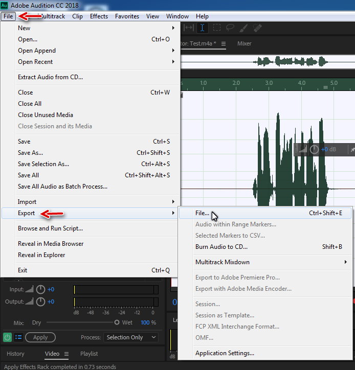Select the Slip tool in toolbar
The height and width of the screenshot is (370, 355).
pos(189,28)
